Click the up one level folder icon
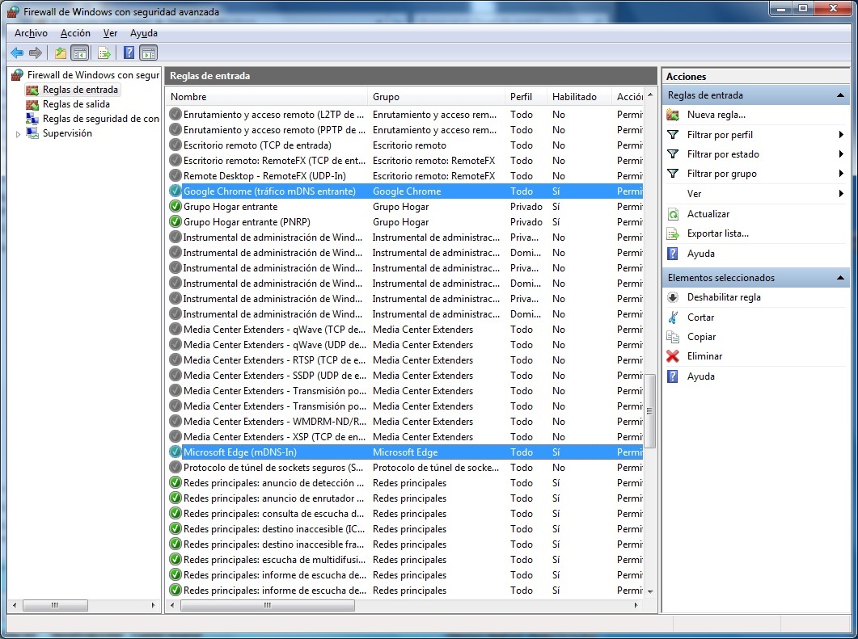858x639 pixels. click(60, 53)
